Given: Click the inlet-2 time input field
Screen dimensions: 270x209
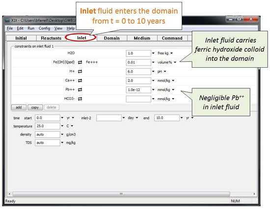Looking at the screenshot, I should (109, 118).
